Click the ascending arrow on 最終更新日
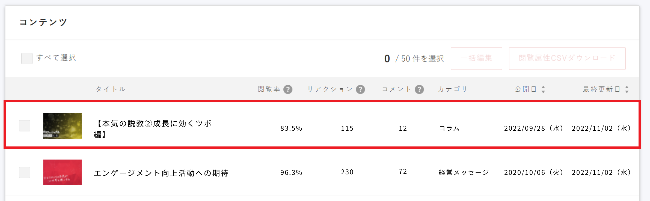 click(627, 87)
